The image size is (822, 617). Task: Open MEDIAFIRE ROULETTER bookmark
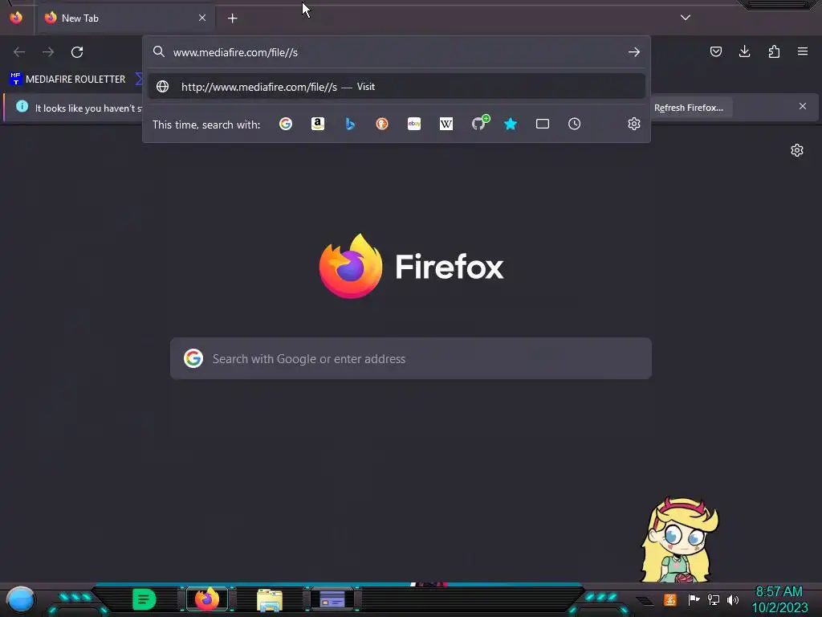[67, 80]
